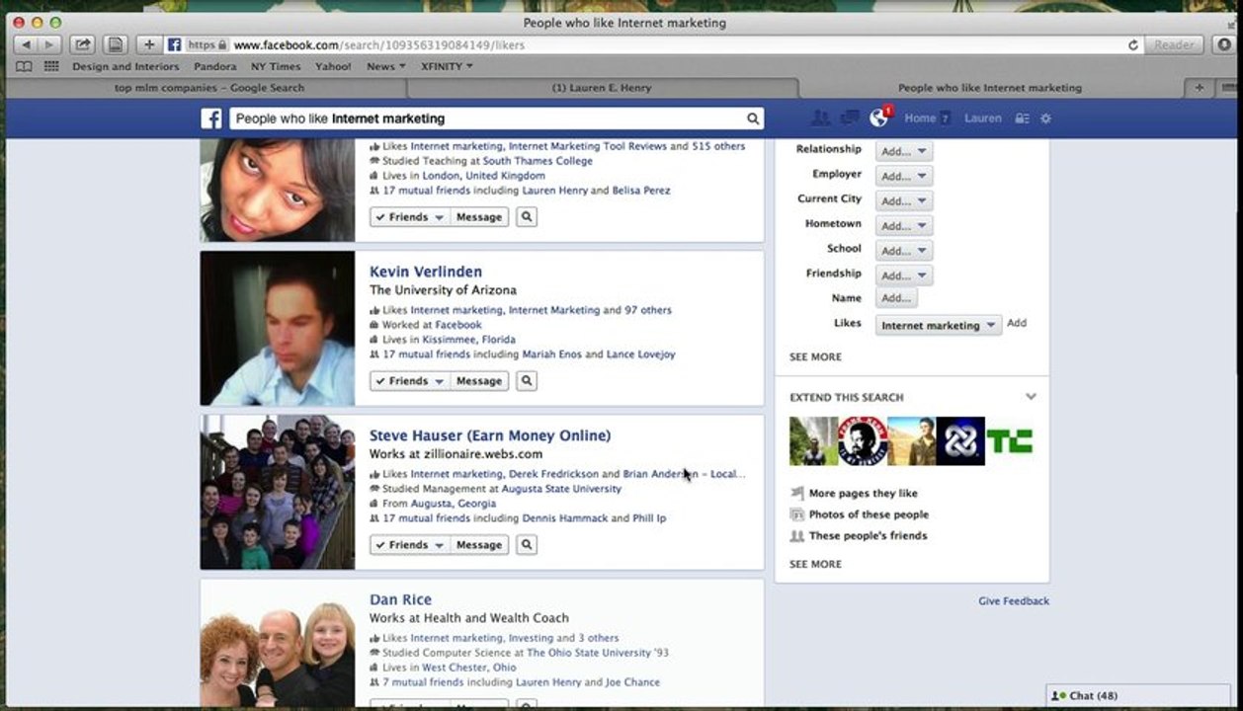Screen dimensions: 1243x711
Task: Open Safari's downloads icon
Action: pos(1224,44)
